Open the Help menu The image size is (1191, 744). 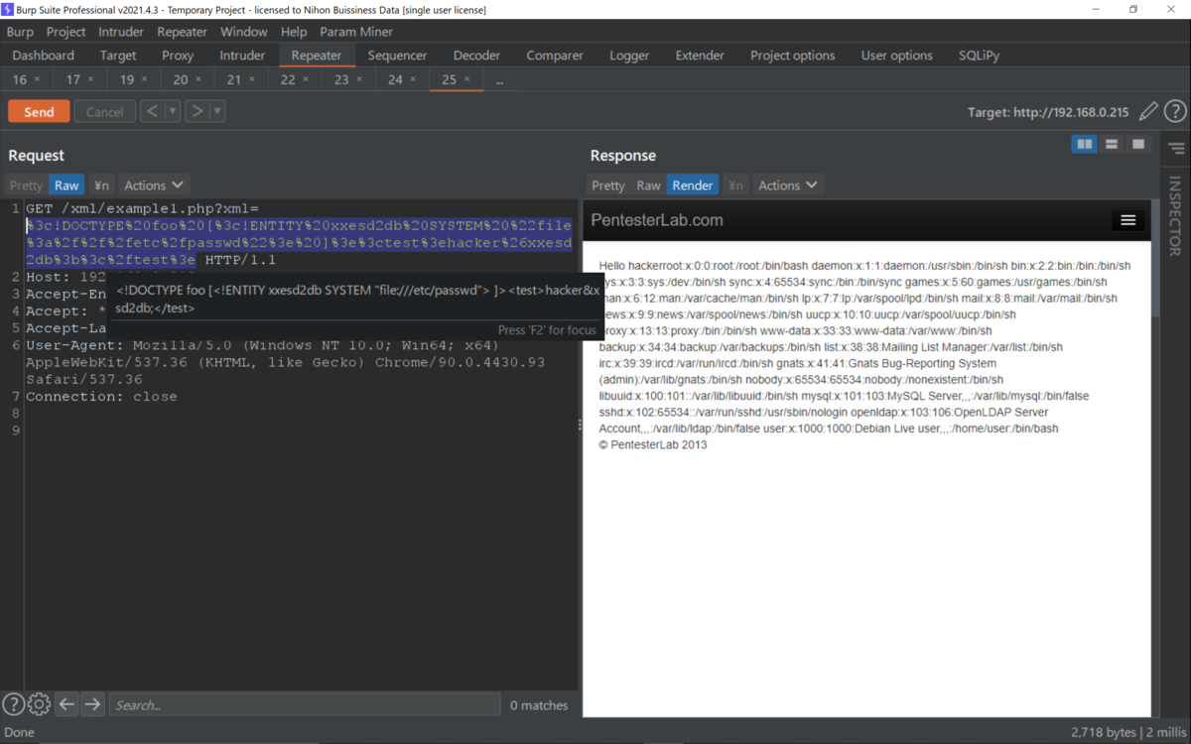(x=294, y=32)
